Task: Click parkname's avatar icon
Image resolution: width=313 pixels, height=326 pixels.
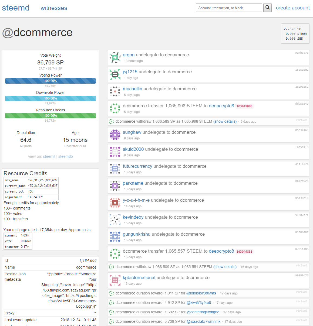Action: pyautogui.click(x=115, y=186)
